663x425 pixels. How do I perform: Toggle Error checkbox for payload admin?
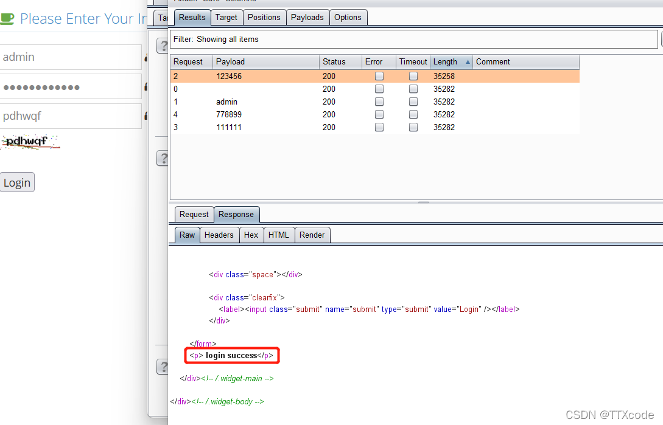(x=379, y=102)
